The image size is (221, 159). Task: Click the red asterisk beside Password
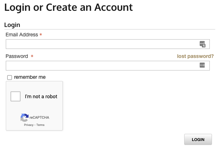pos(32,56)
